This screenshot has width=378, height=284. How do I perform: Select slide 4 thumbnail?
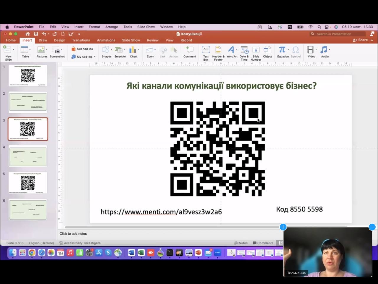point(28,156)
